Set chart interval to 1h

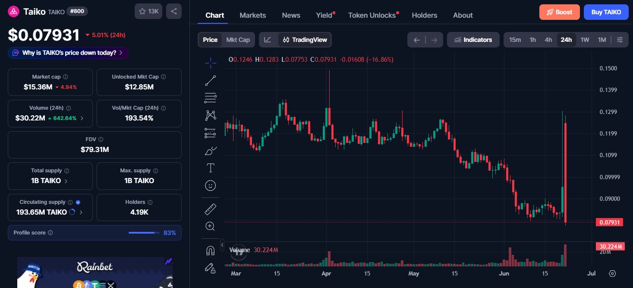pyautogui.click(x=533, y=40)
